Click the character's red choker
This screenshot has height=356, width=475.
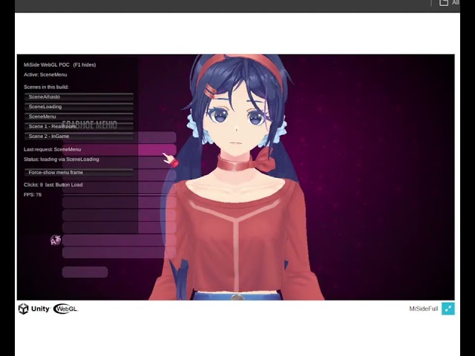point(234,164)
